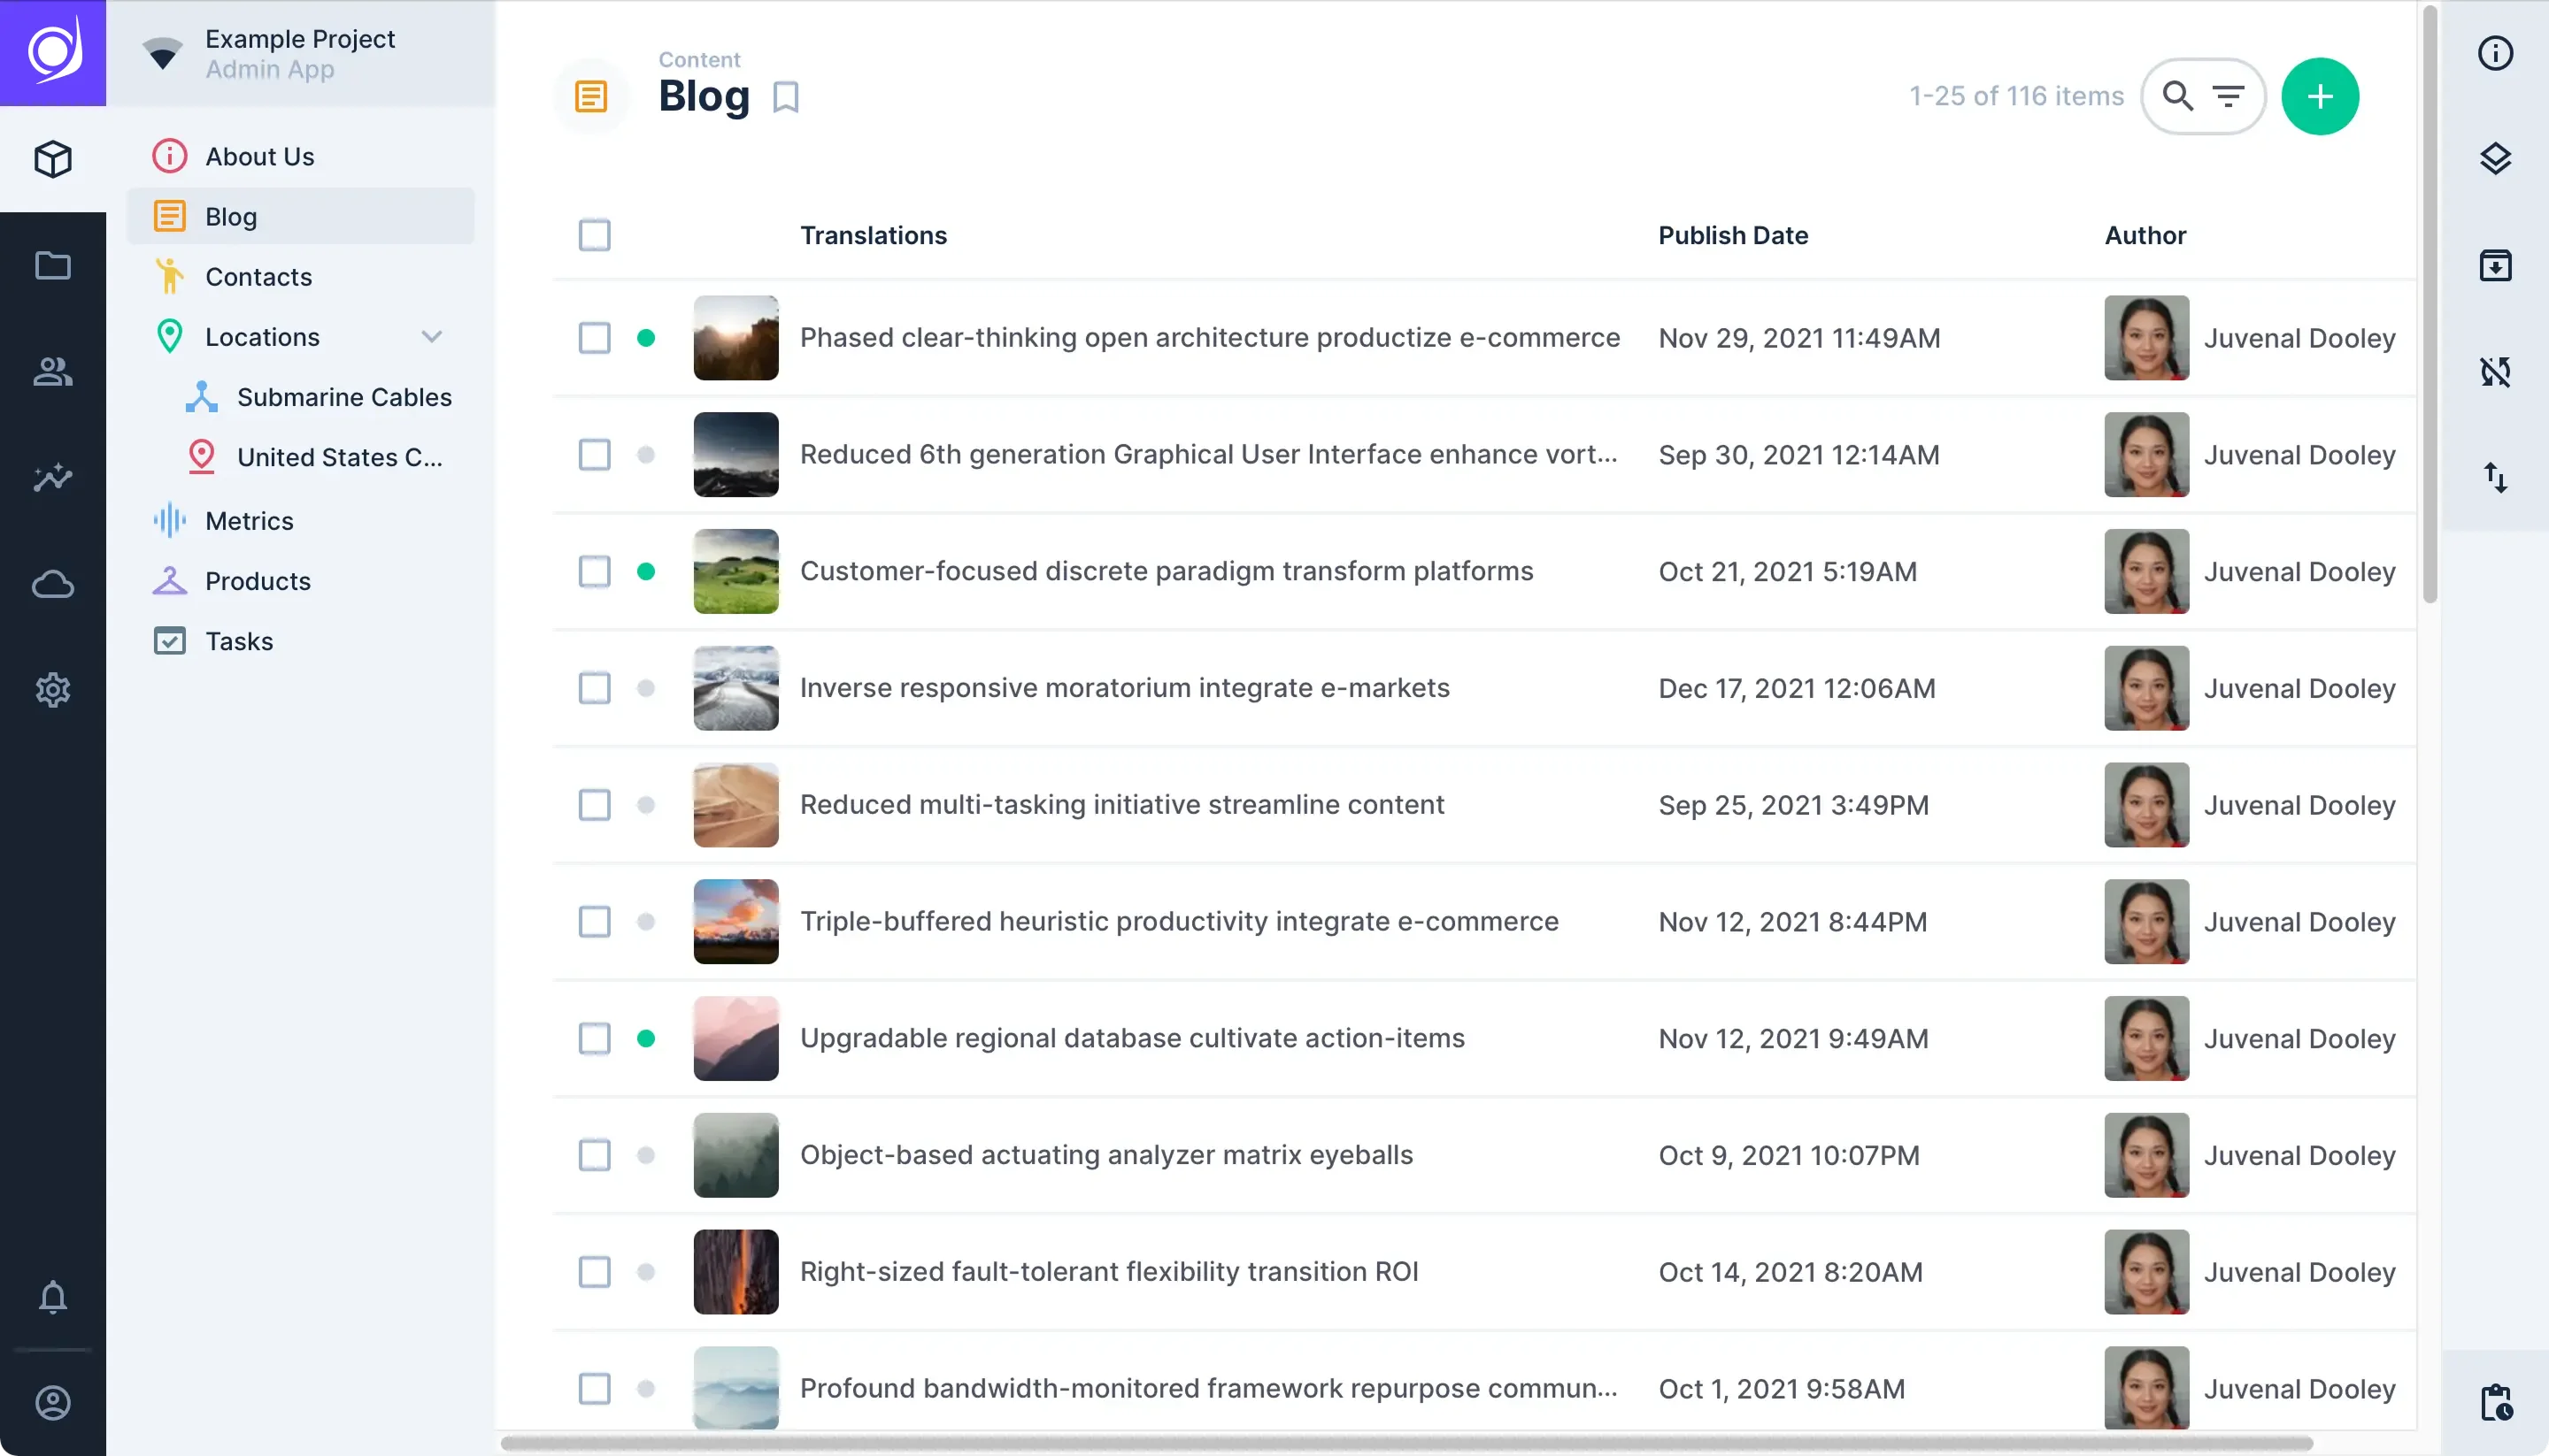2549x1456 pixels.
Task: Open the Insights module icon
Action: [x=53, y=478]
